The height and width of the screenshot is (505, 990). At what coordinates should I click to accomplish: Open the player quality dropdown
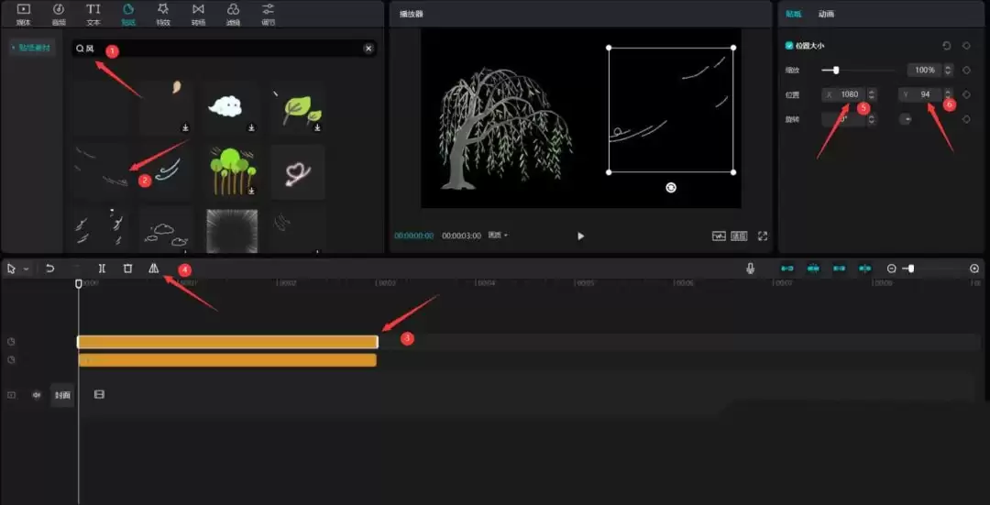point(498,236)
